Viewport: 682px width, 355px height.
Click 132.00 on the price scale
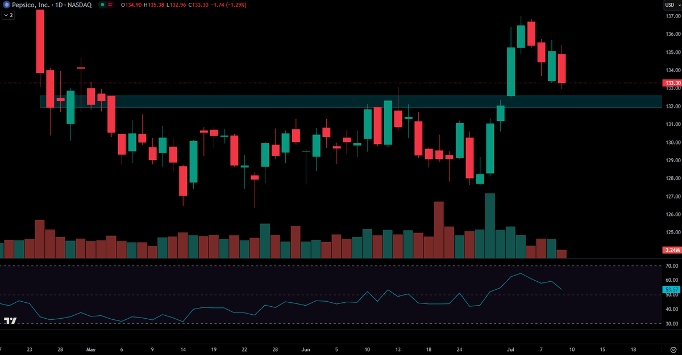[673, 106]
